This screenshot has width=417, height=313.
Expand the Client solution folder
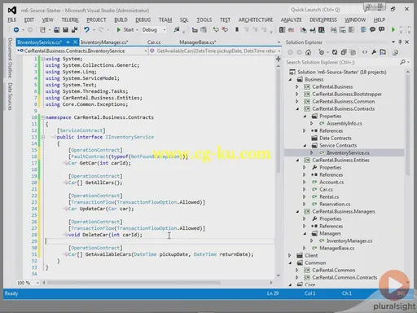(x=290, y=255)
